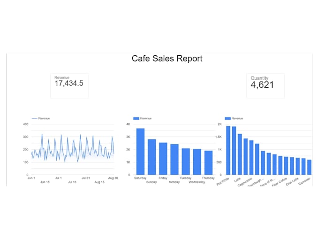This screenshot has width=319, height=239.
Task: Click the Filter Coffee axis label
Action: click(280, 182)
